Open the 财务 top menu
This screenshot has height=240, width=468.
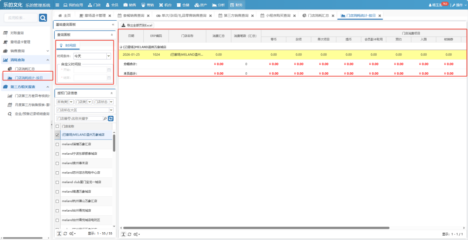pyautogui.click(x=236, y=5)
